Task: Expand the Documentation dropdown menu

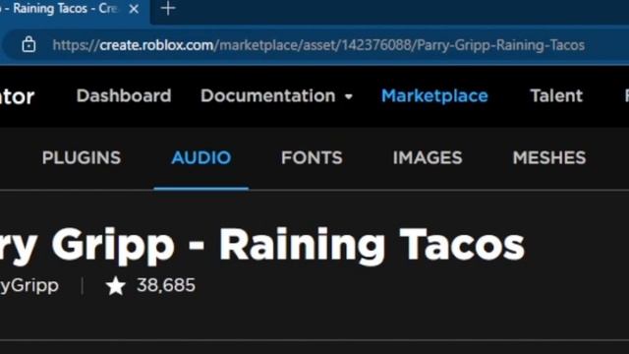Action: tap(276, 96)
